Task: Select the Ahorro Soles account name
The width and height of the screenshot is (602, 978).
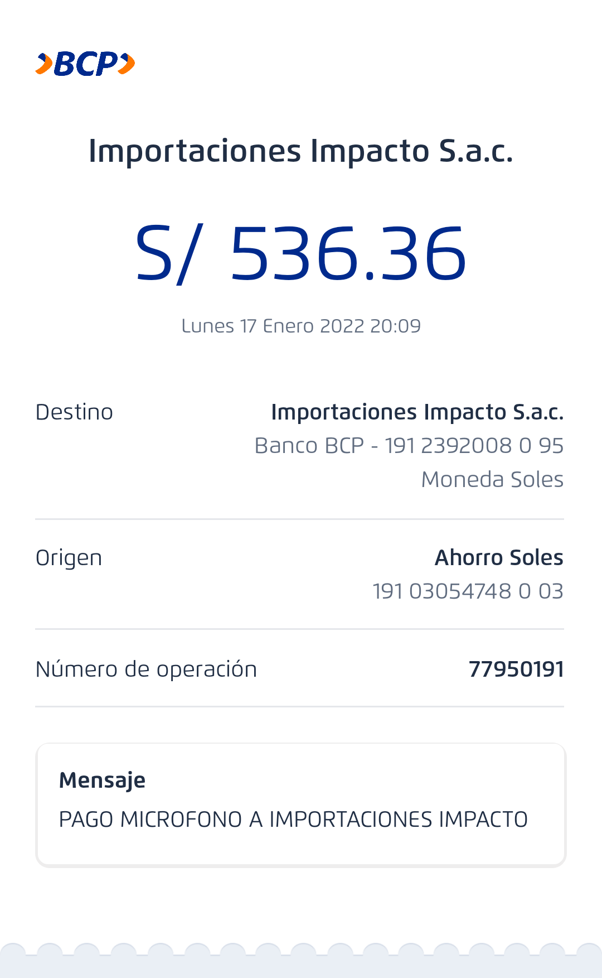Action: [x=498, y=558]
